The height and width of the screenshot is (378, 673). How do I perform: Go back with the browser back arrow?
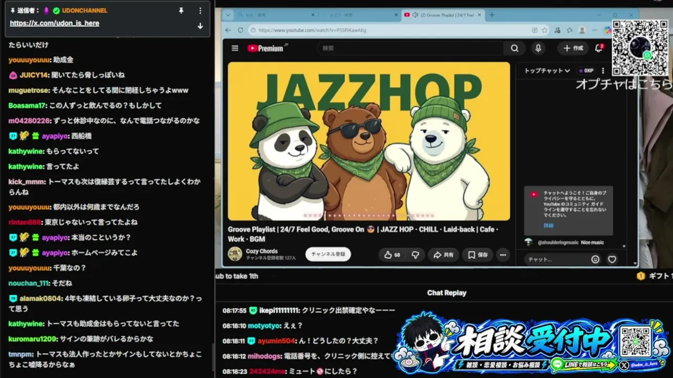click(228, 30)
